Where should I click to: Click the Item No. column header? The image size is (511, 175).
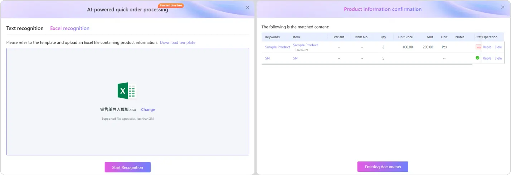pos(362,37)
